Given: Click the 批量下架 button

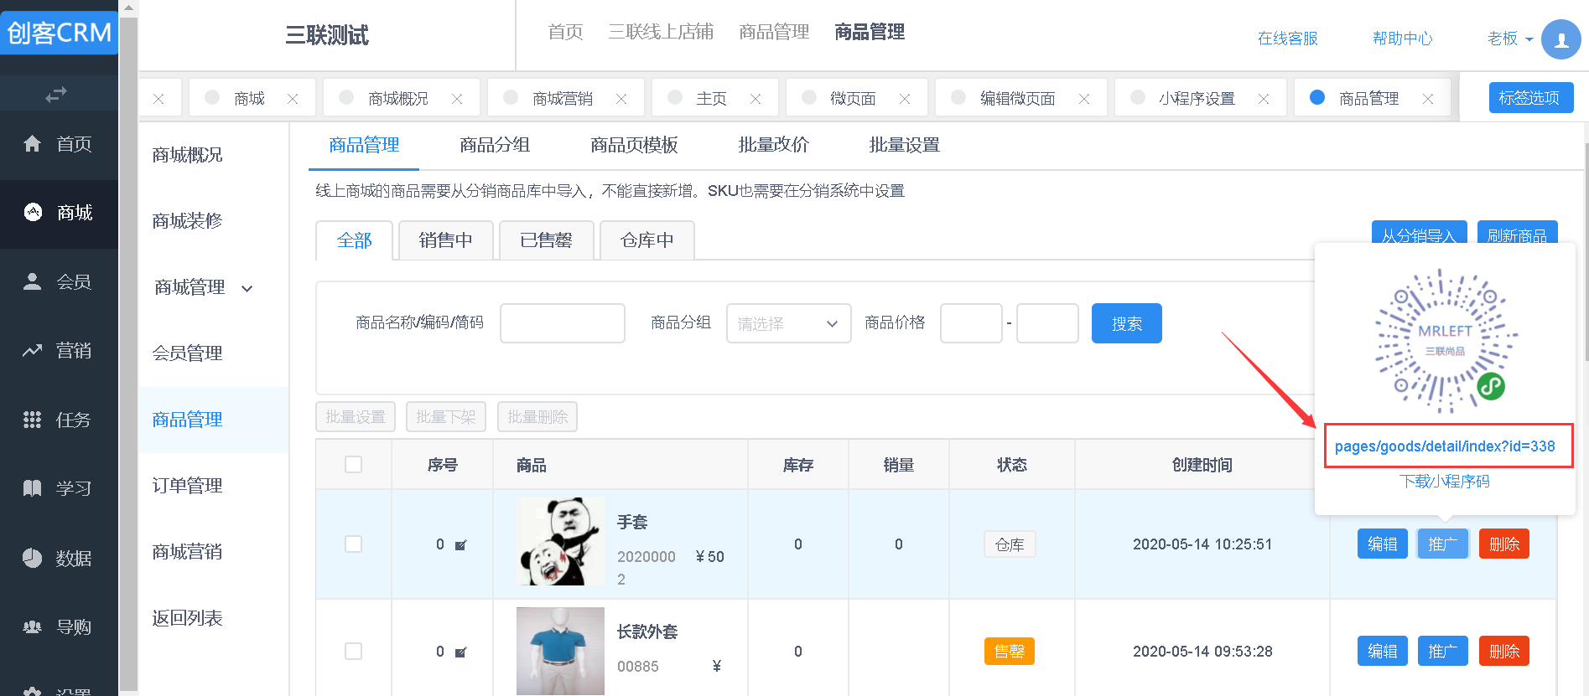Looking at the screenshot, I should pyautogui.click(x=446, y=416).
